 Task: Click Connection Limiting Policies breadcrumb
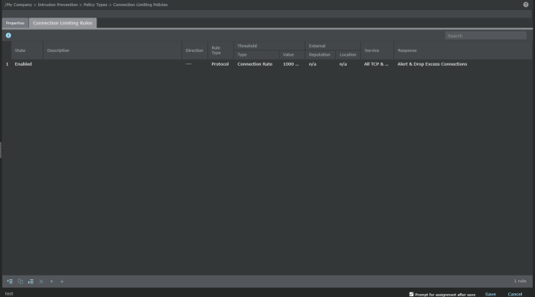[x=140, y=5]
